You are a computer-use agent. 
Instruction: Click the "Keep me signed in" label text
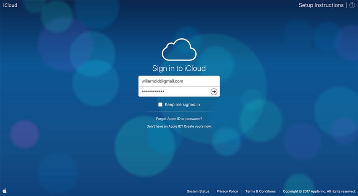tap(182, 104)
